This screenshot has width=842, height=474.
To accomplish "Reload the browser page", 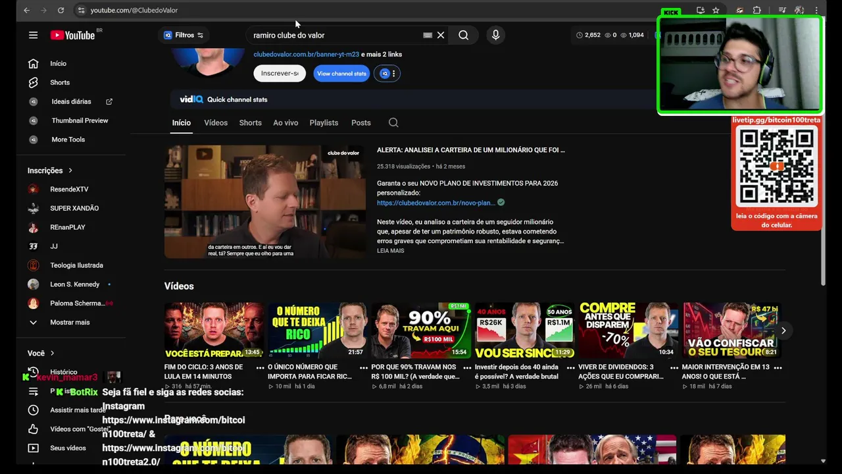I will click(x=61, y=11).
